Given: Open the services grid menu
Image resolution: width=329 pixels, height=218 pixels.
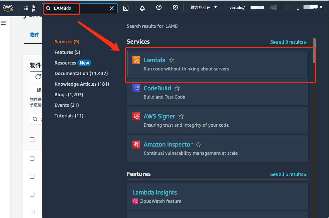Looking at the screenshot, I should point(26,8).
